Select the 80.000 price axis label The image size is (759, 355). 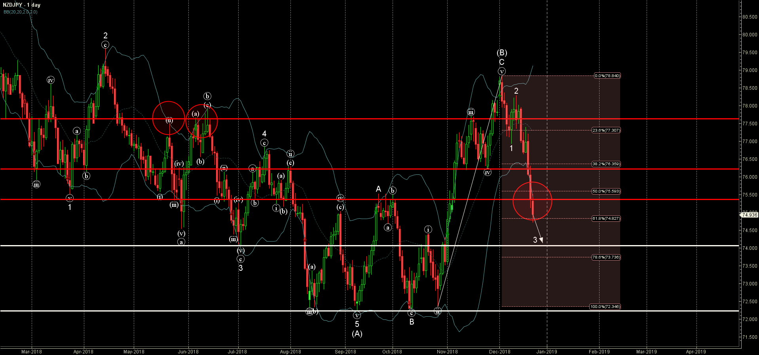[750, 35]
